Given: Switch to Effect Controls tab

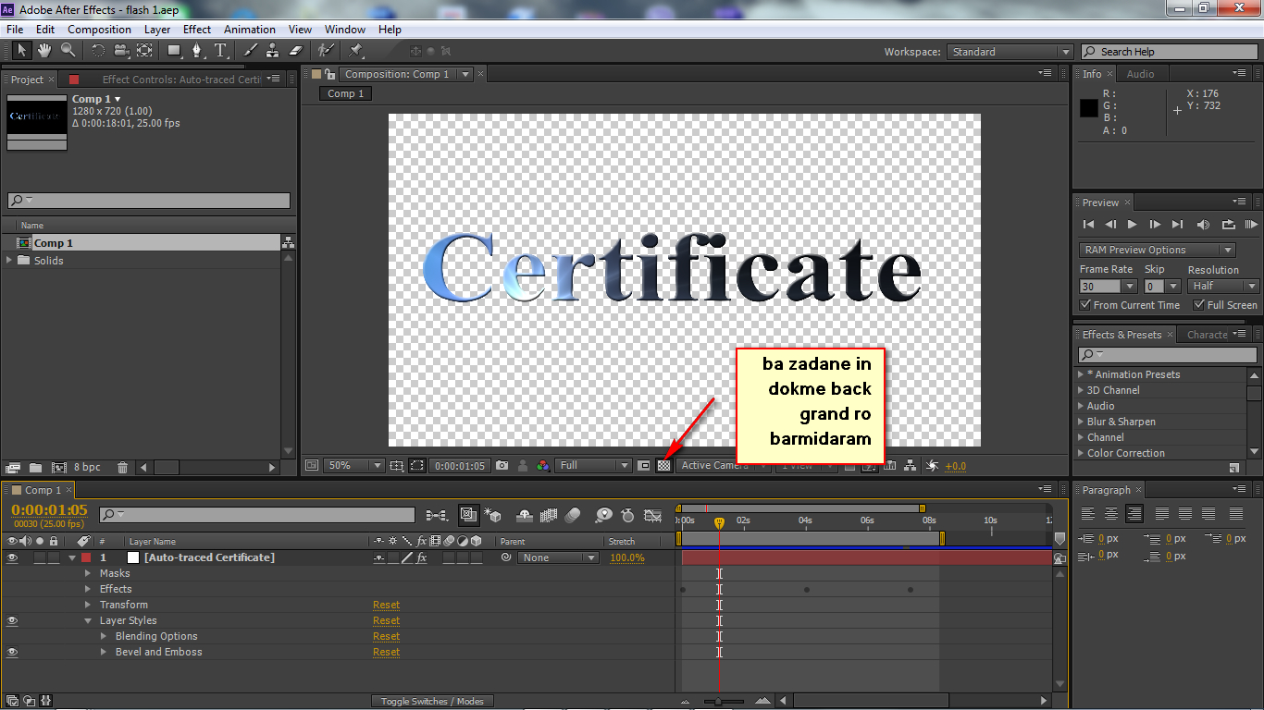Looking at the screenshot, I should click(x=180, y=80).
